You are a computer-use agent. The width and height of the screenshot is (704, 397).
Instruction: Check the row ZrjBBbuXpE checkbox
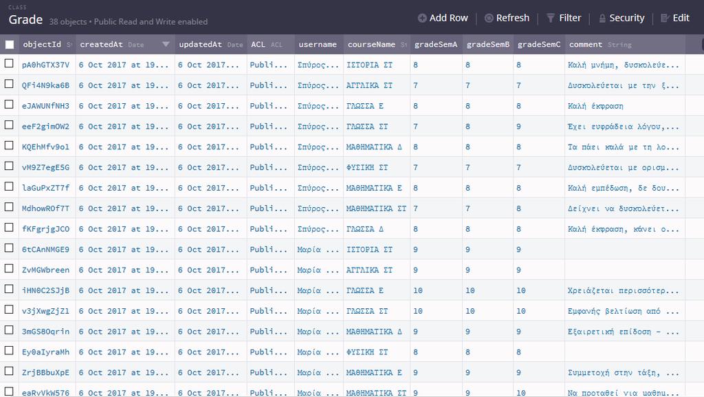click(x=9, y=372)
